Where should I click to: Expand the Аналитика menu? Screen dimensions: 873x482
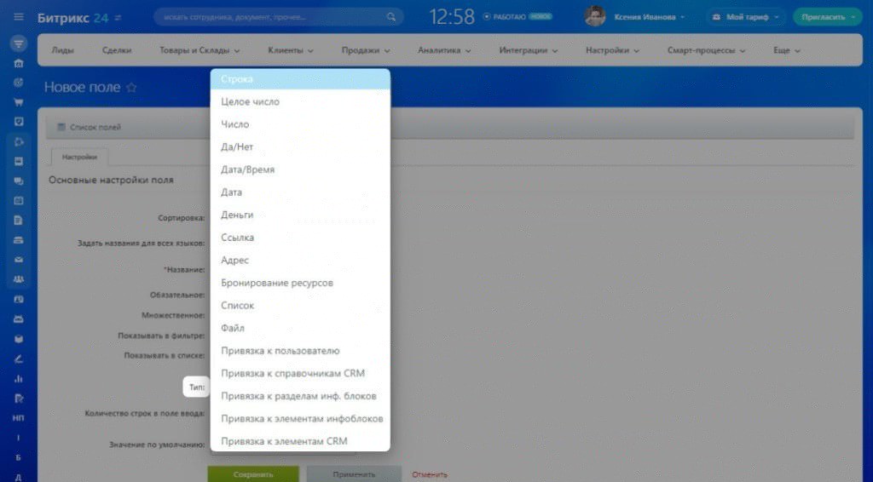click(x=444, y=50)
